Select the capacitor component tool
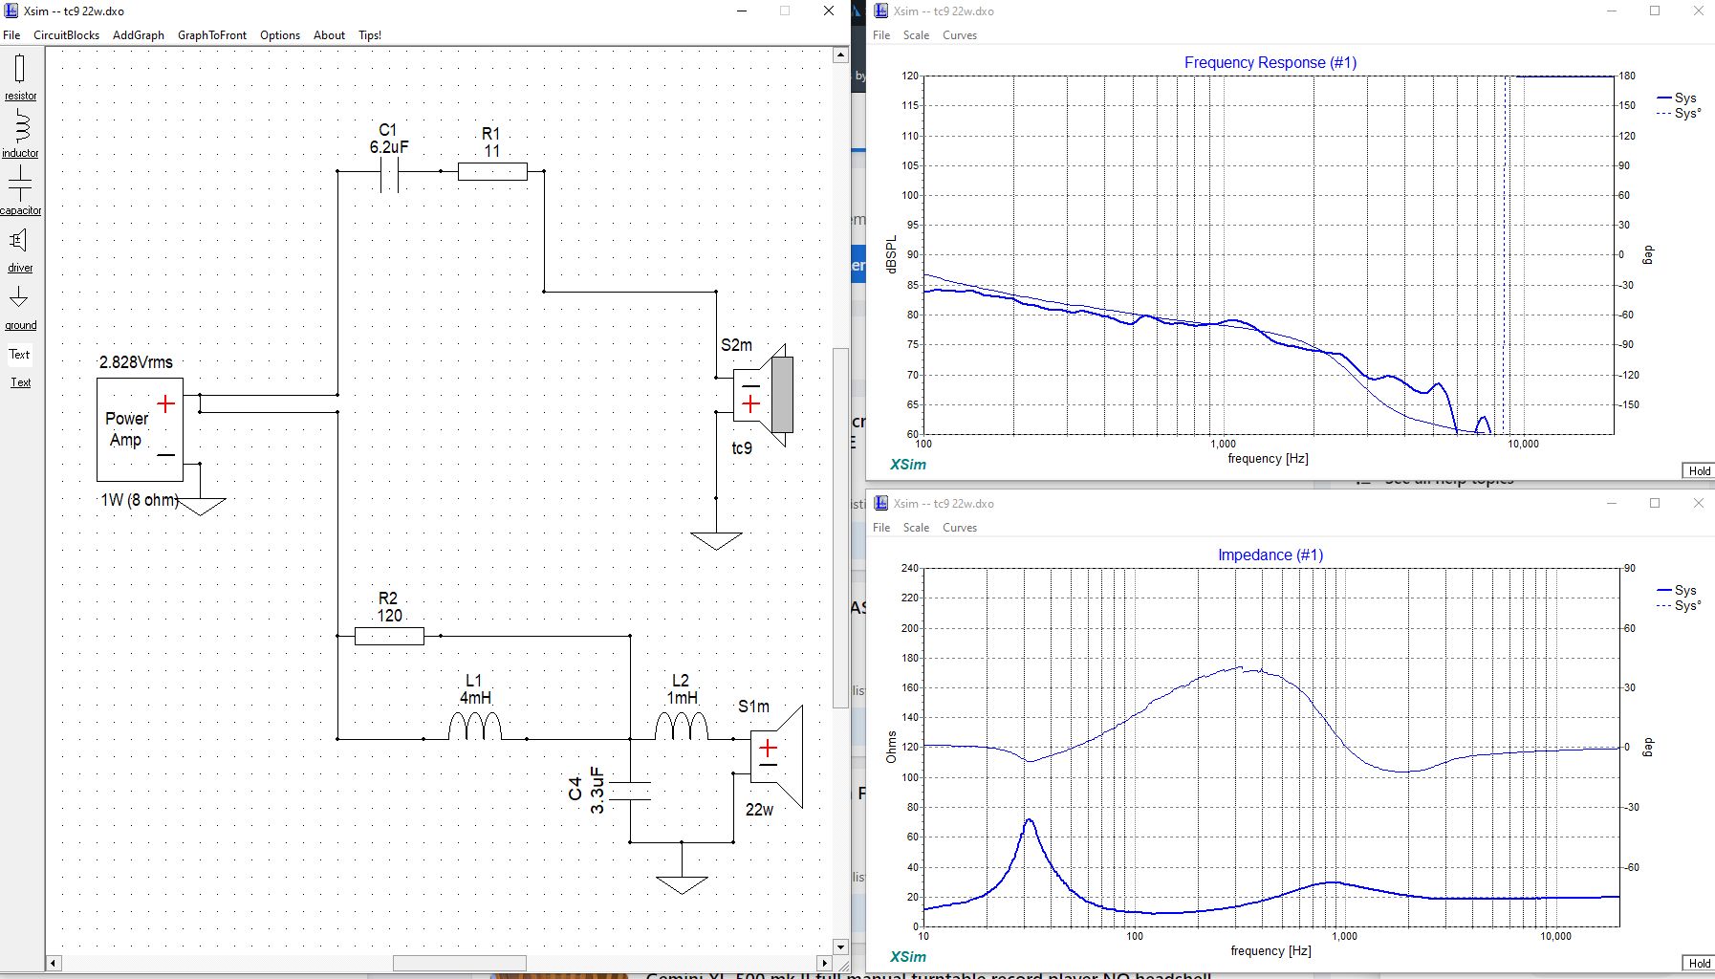 (x=20, y=189)
